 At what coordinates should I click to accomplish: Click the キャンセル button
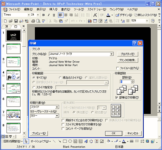click(x=133, y=133)
